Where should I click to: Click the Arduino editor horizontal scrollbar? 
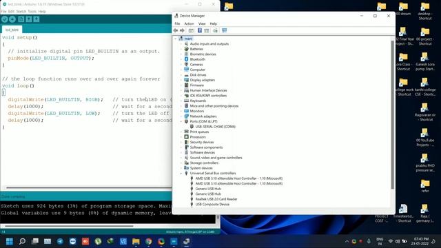point(89,187)
